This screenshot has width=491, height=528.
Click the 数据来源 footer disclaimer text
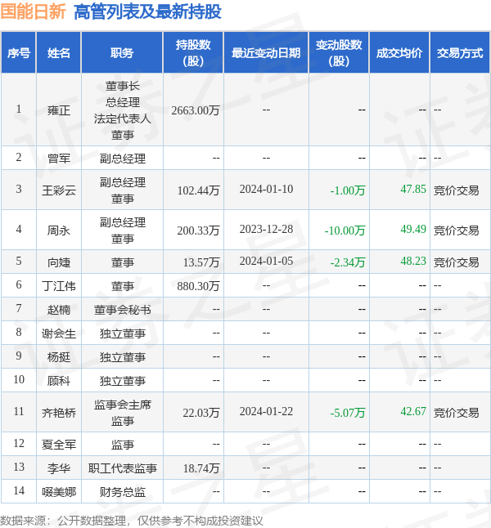[x=131, y=521]
